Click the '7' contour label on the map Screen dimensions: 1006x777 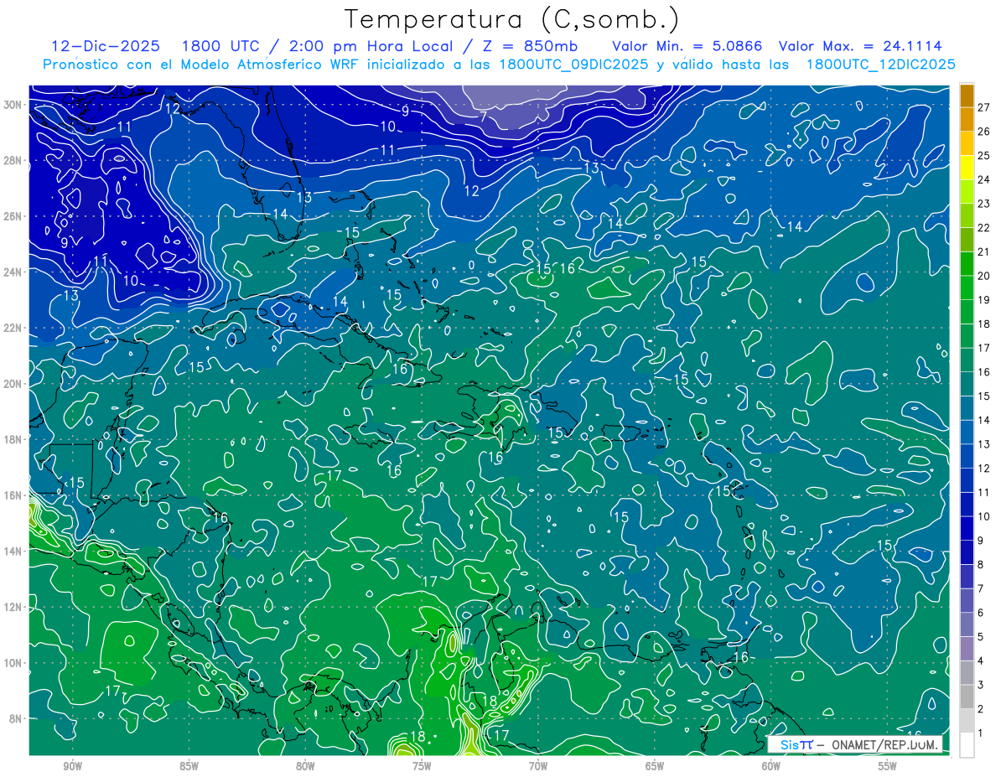(483, 117)
